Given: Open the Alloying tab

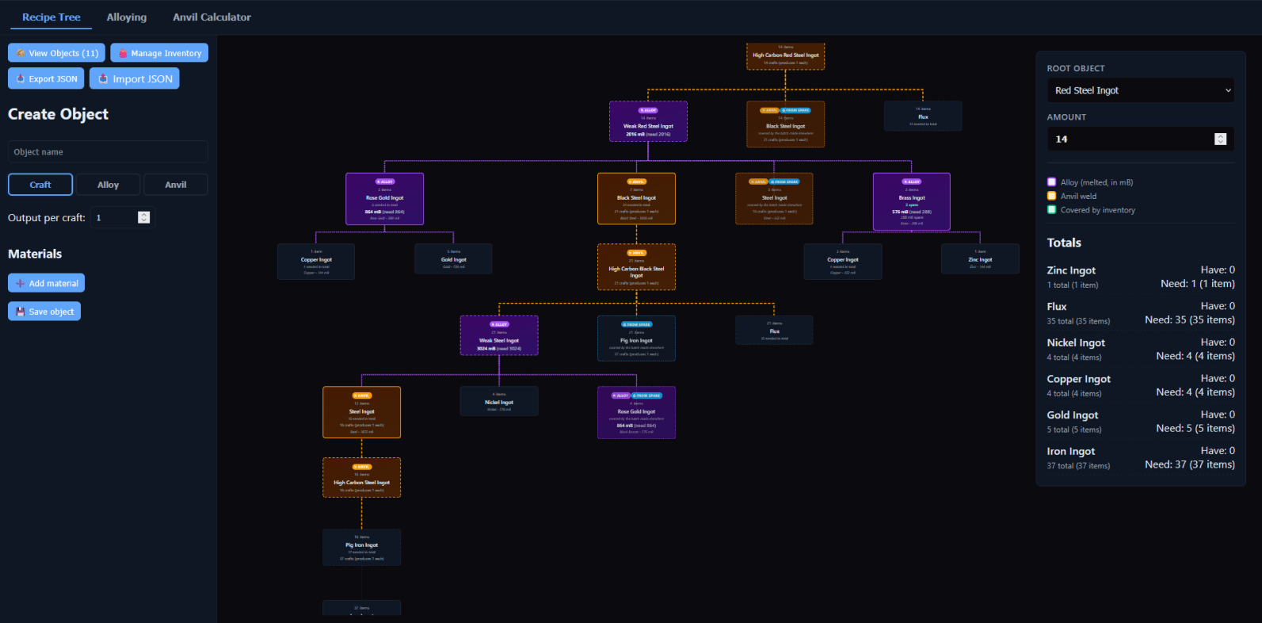Looking at the screenshot, I should pyautogui.click(x=127, y=17).
